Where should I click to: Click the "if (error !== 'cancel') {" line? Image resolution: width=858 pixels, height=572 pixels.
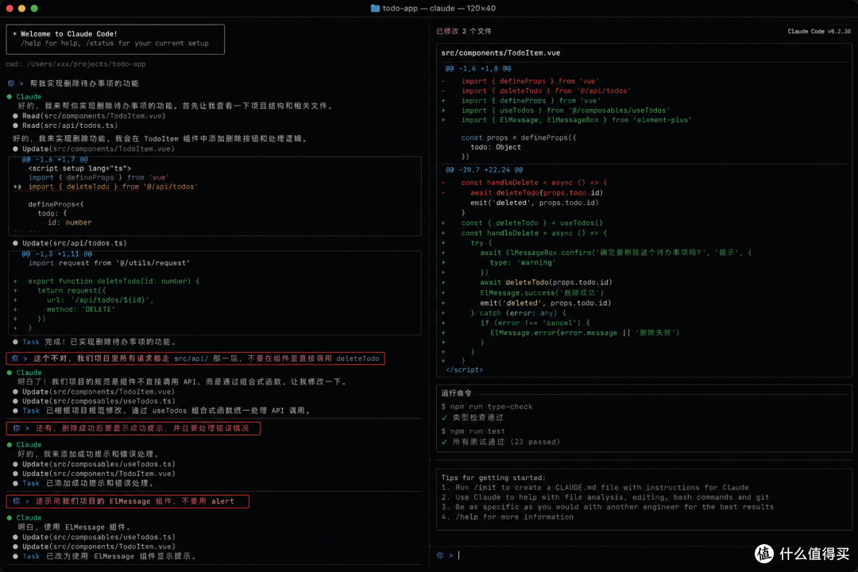pyautogui.click(x=535, y=323)
